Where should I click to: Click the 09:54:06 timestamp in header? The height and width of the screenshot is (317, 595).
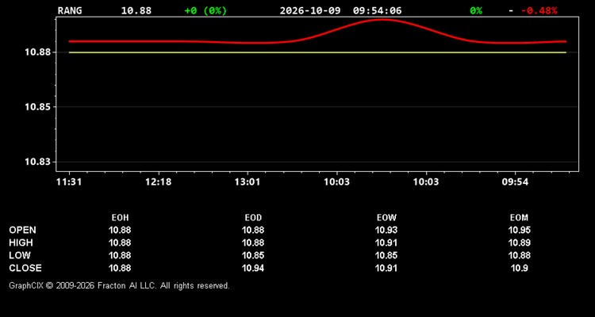(377, 10)
